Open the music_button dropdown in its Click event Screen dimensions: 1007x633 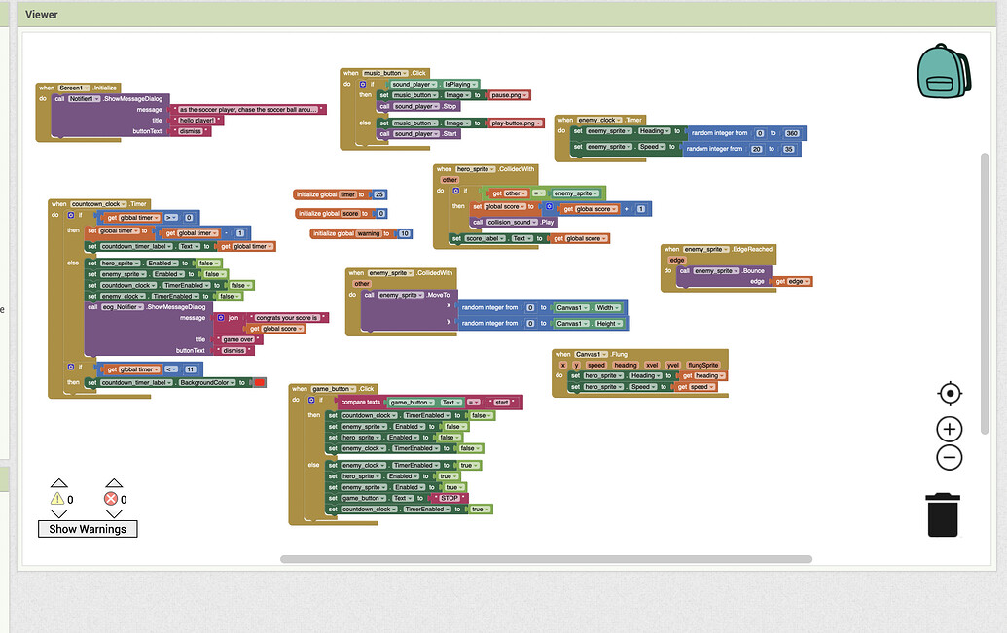[394, 72]
